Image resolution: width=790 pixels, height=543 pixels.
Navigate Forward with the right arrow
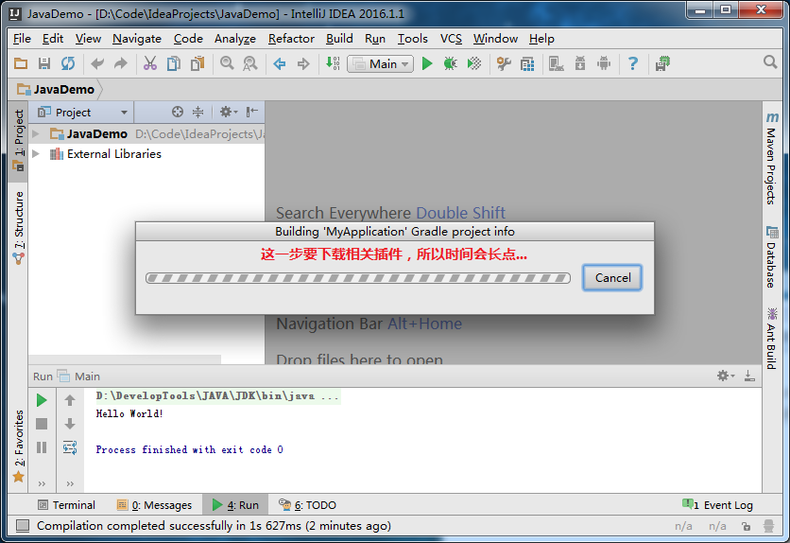point(303,63)
